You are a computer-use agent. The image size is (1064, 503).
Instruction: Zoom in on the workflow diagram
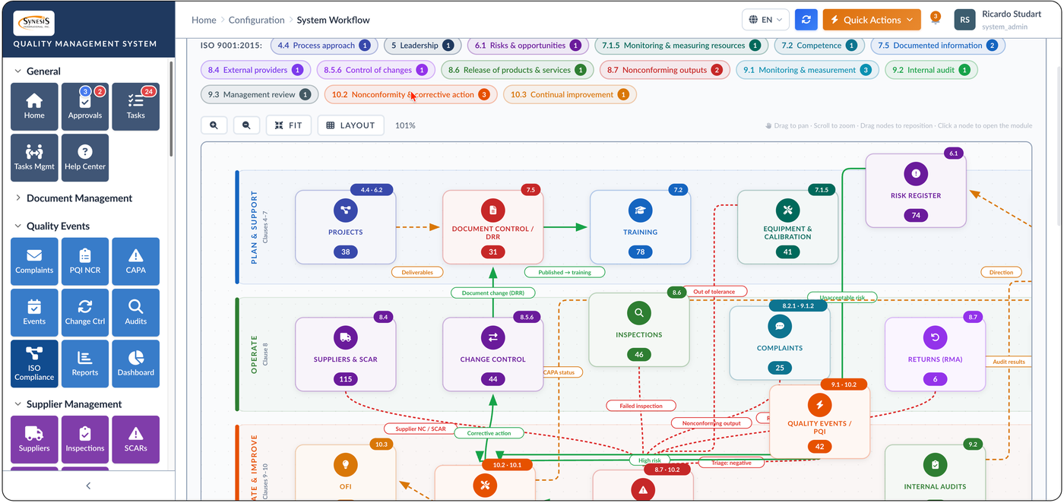coord(214,125)
